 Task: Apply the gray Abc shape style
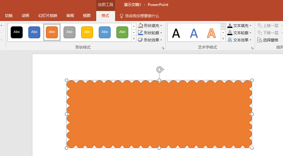(x=69, y=32)
